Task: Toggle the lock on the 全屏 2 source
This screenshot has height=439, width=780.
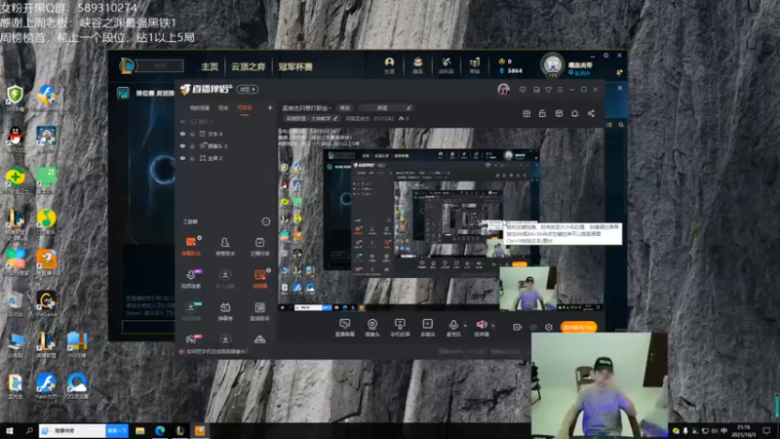Action: pyautogui.click(x=192, y=158)
